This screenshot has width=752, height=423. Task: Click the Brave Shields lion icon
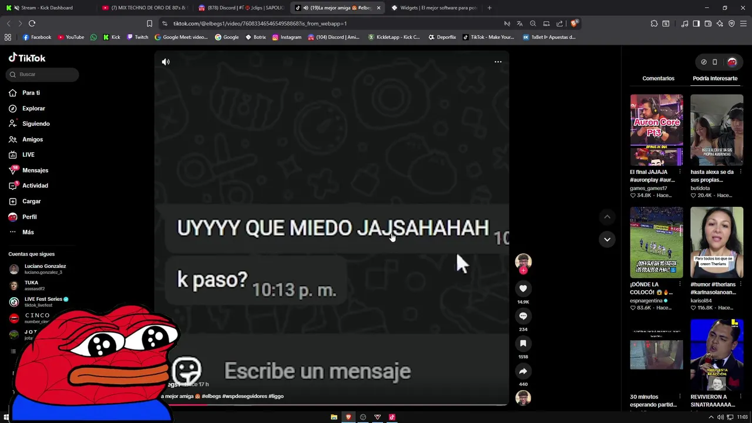pyautogui.click(x=574, y=23)
